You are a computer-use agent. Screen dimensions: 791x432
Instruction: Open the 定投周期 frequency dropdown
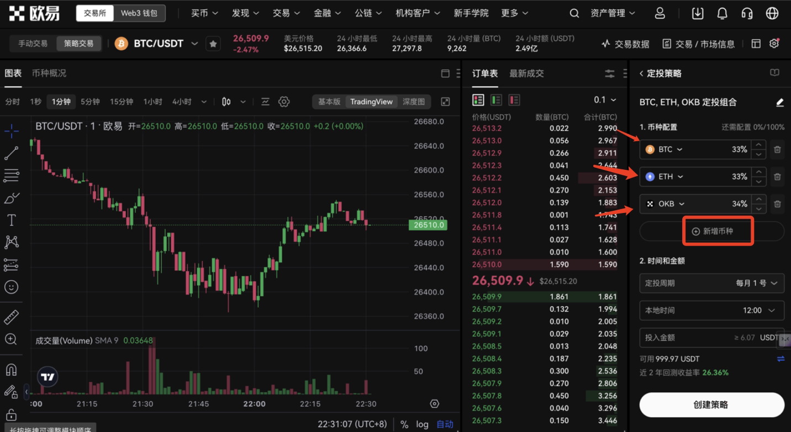(x=711, y=283)
